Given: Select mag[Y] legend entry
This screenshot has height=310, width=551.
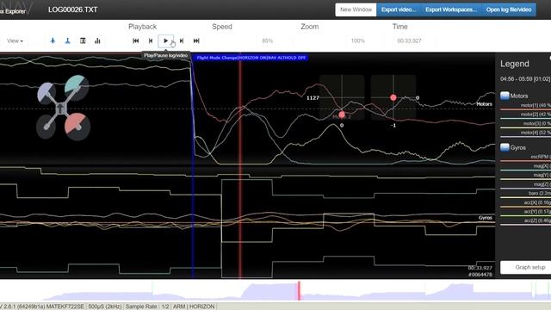Looking at the screenshot, I should [526, 176].
